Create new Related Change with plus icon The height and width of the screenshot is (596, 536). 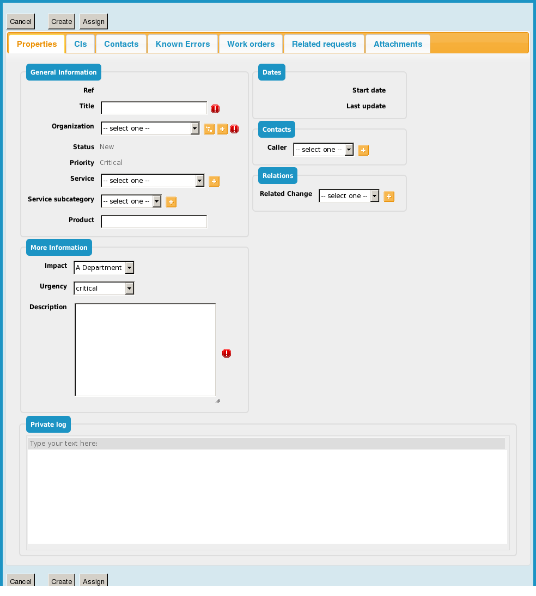click(x=389, y=196)
